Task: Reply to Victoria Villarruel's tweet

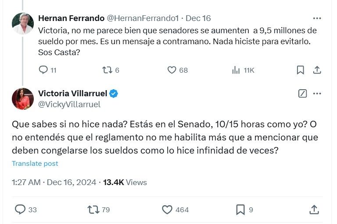Action: pyautogui.click(x=21, y=210)
